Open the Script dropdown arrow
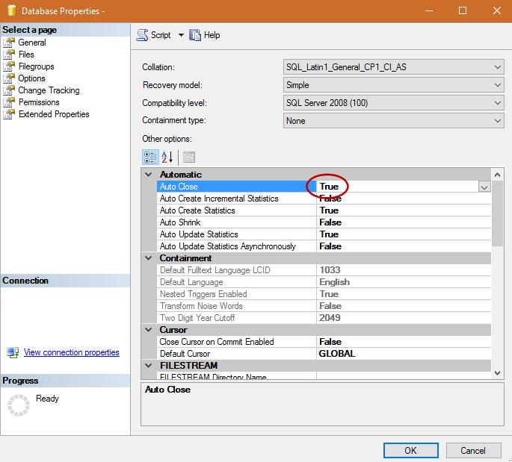The width and height of the screenshot is (512, 462). tap(181, 35)
